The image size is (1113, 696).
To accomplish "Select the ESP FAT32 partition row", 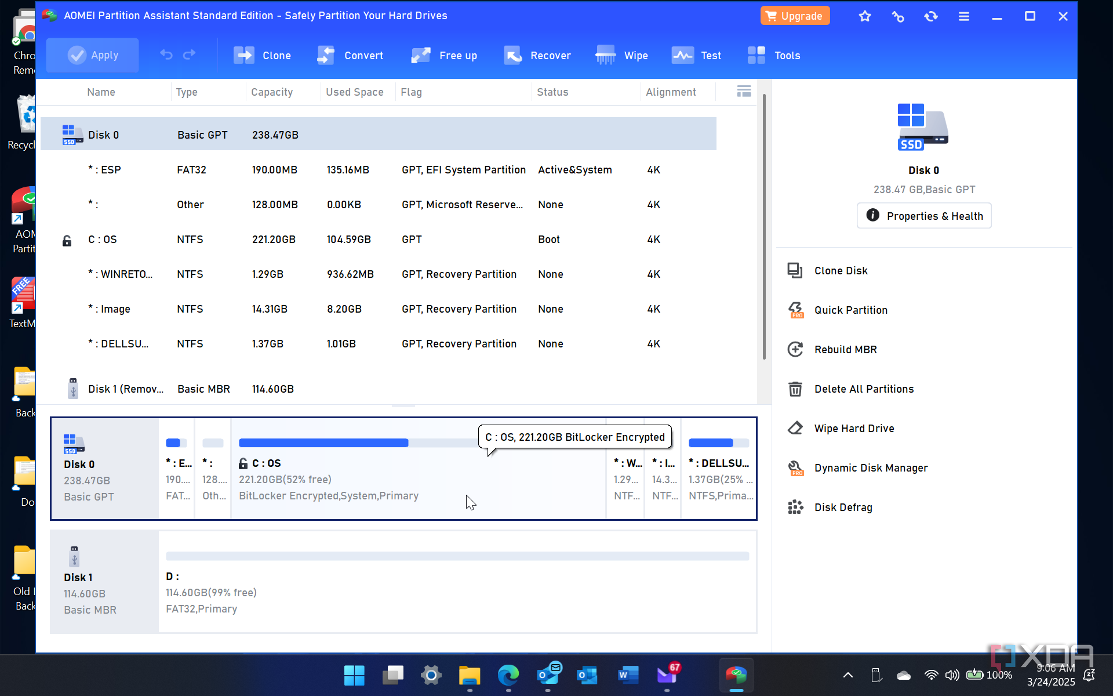I will pyautogui.click(x=379, y=170).
